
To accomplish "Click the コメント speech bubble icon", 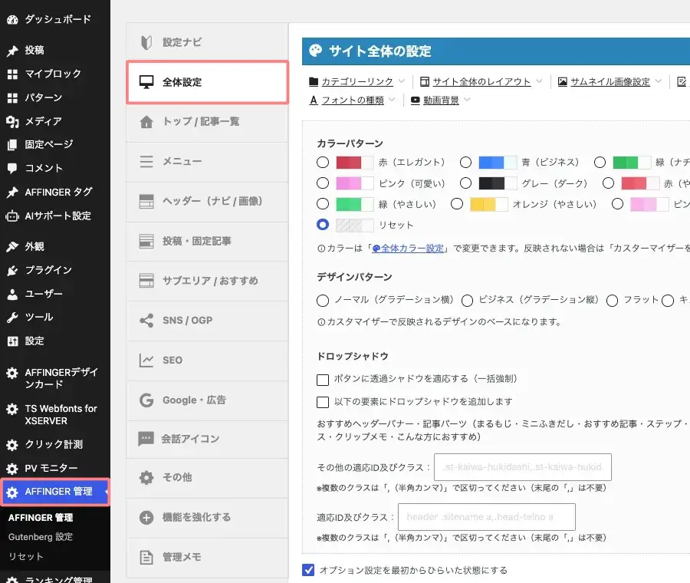I will [12, 168].
